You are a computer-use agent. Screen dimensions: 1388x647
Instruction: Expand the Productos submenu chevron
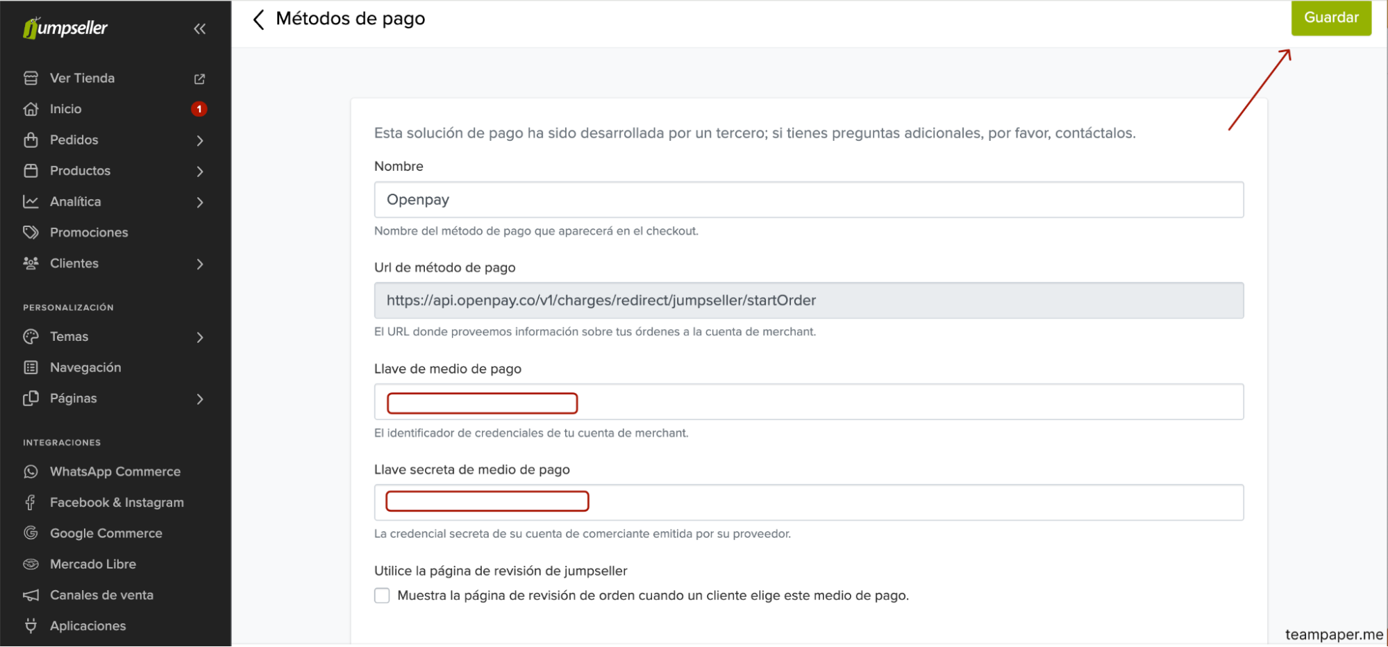coord(200,171)
